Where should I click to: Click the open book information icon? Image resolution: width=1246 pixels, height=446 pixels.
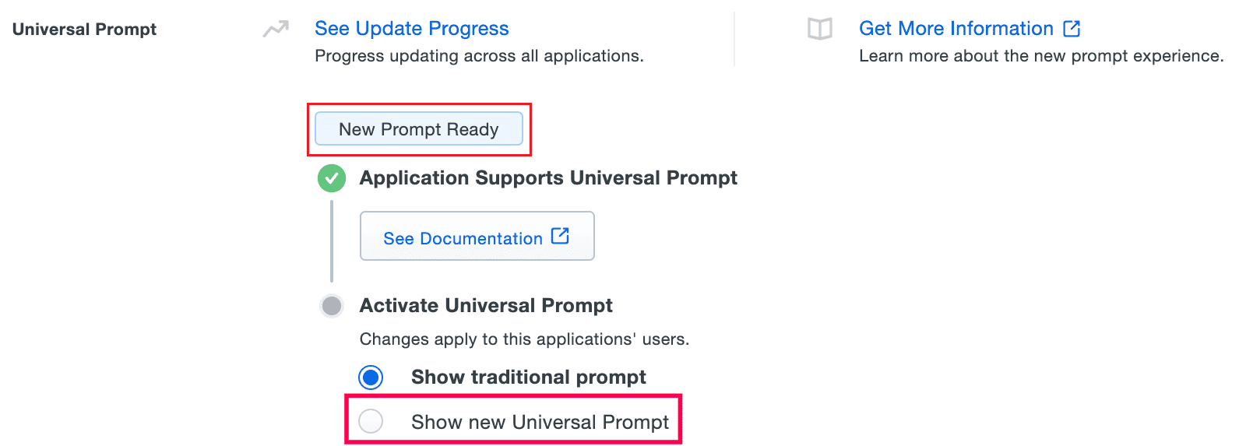tap(819, 30)
